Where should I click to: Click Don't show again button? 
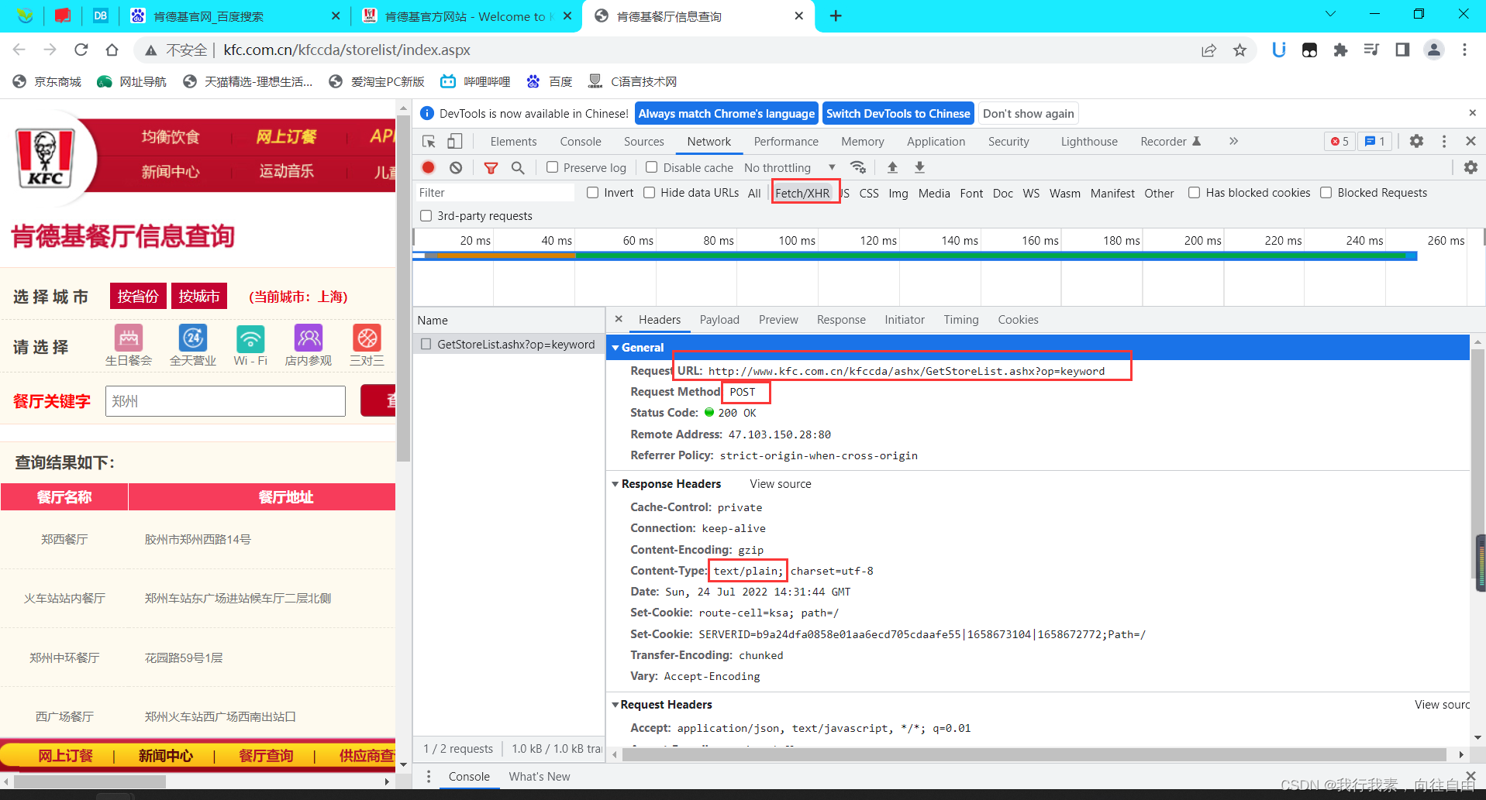(x=1029, y=113)
